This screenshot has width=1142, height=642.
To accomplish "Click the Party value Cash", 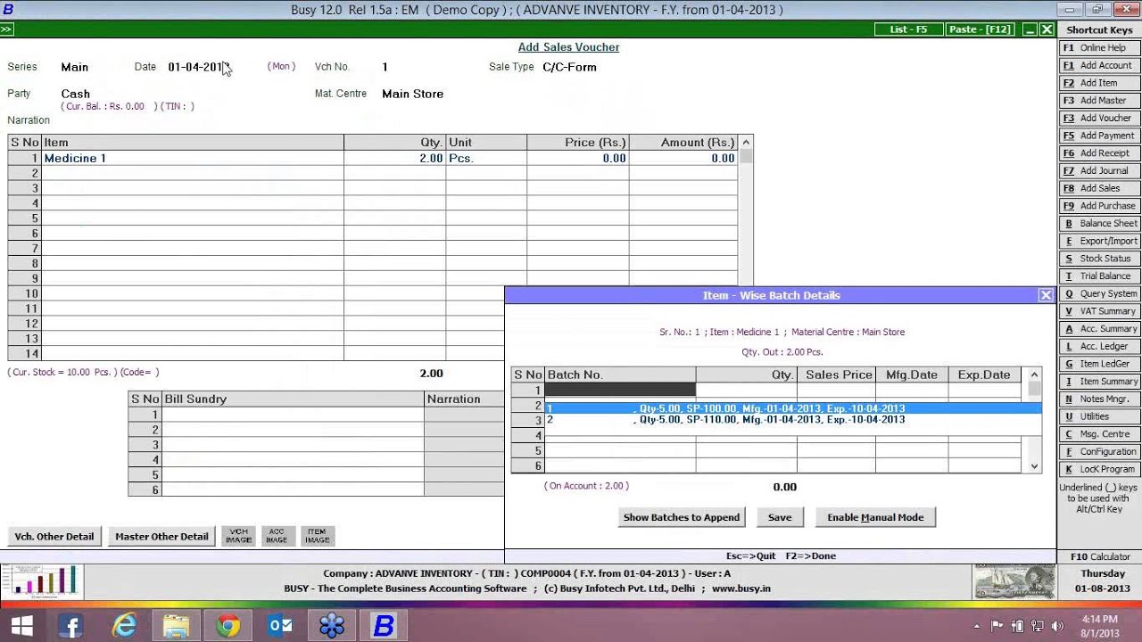I will coord(76,94).
